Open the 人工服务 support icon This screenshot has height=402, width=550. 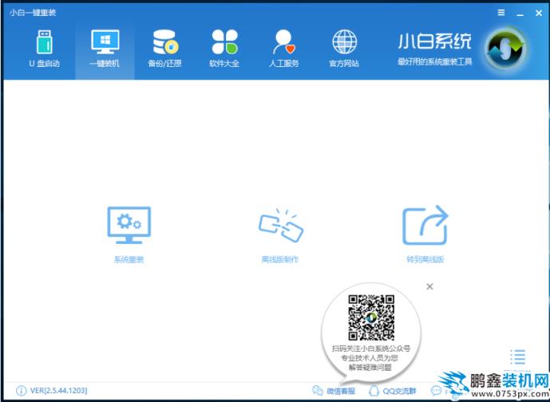pyautogui.click(x=284, y=41)
